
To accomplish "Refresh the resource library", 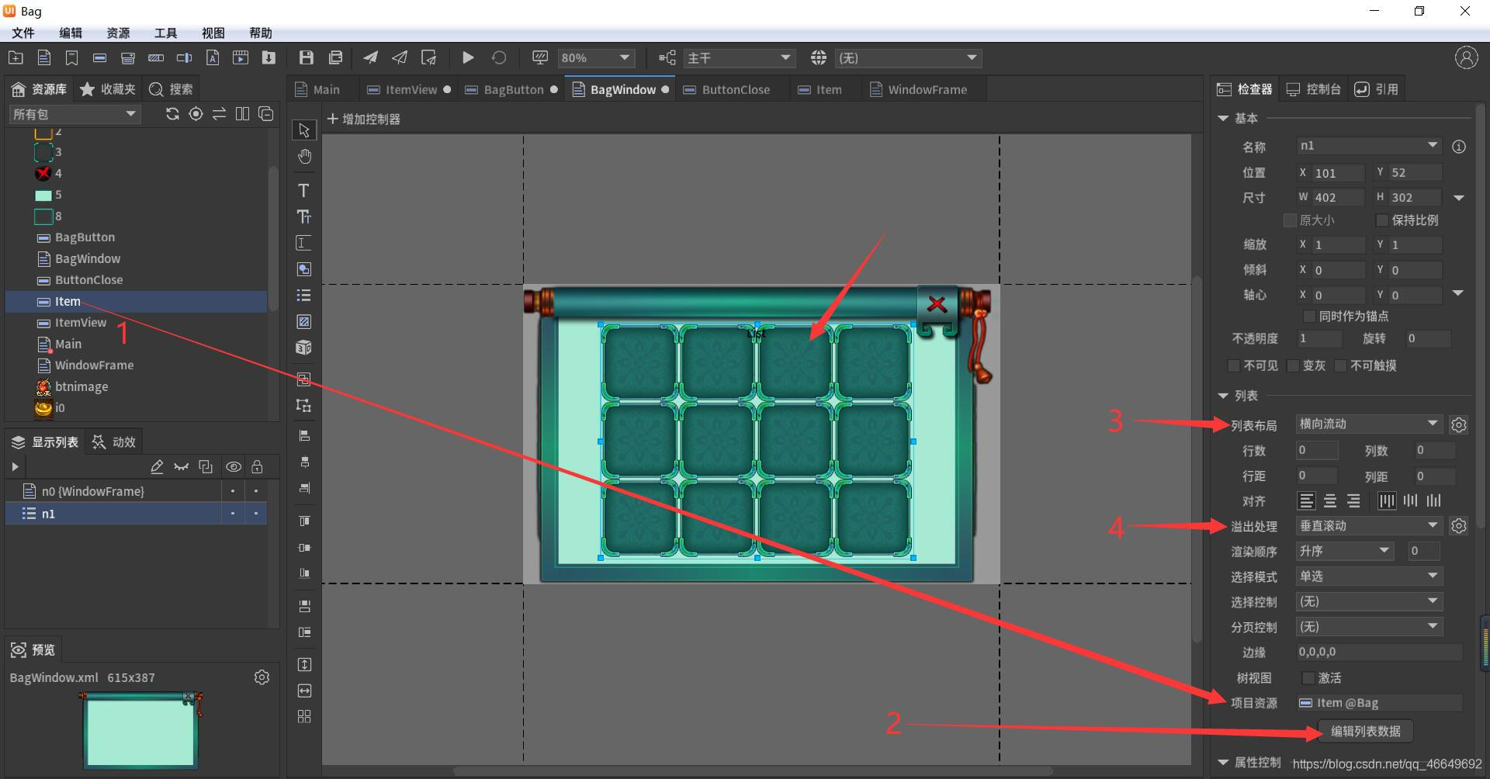I will 172,115.
